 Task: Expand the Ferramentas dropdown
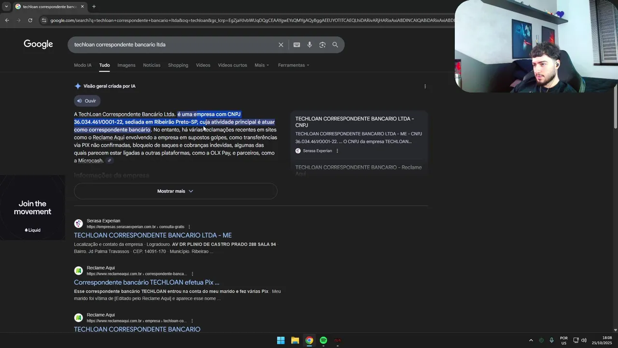294,65
